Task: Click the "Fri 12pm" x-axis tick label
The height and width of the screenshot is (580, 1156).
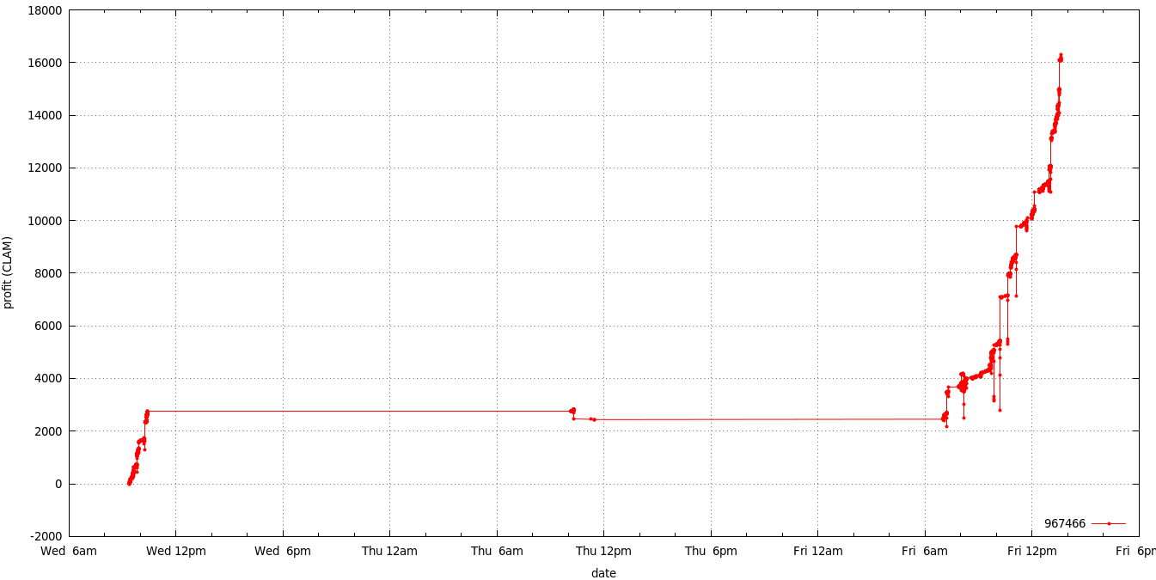Action: (x=1031, y=551)
